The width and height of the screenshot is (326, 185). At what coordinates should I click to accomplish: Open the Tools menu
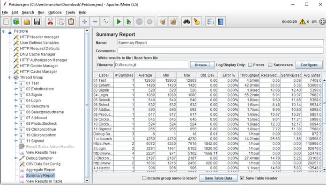click(x=70, y=13)
